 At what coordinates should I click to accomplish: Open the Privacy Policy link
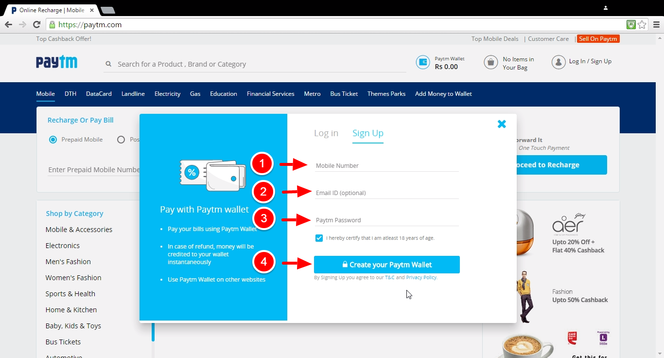point(421,278)
